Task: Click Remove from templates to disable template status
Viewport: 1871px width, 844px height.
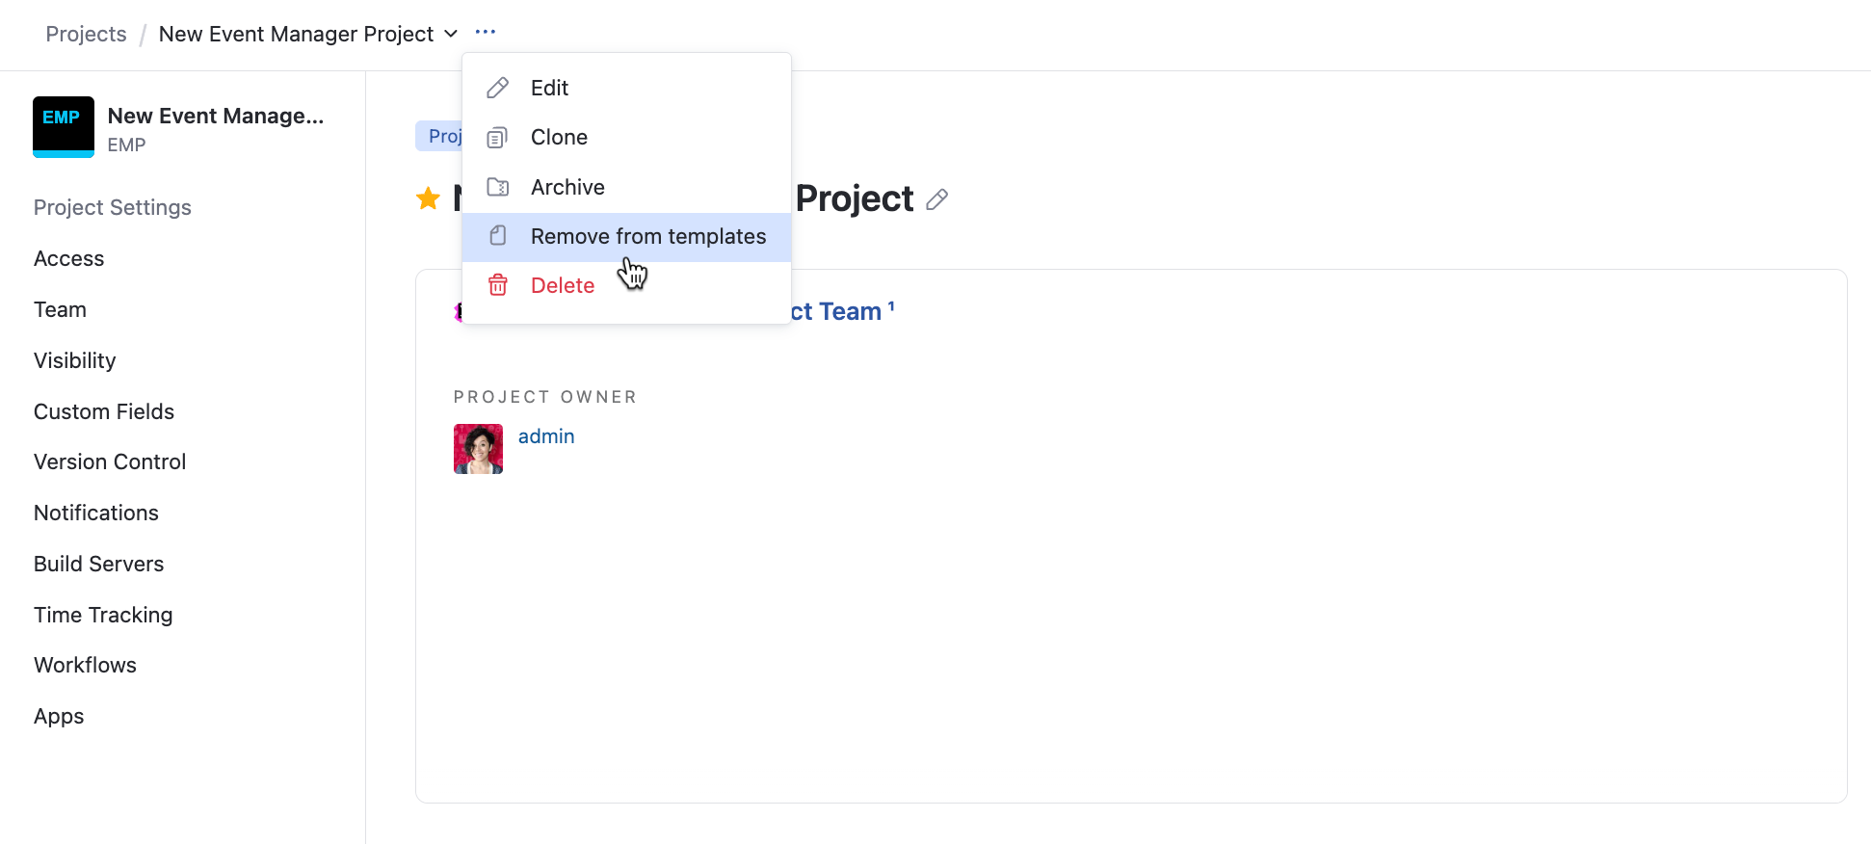Action: pos(647,236)
